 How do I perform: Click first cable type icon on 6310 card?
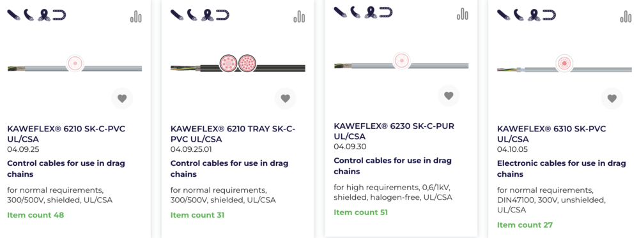point(504,15)
